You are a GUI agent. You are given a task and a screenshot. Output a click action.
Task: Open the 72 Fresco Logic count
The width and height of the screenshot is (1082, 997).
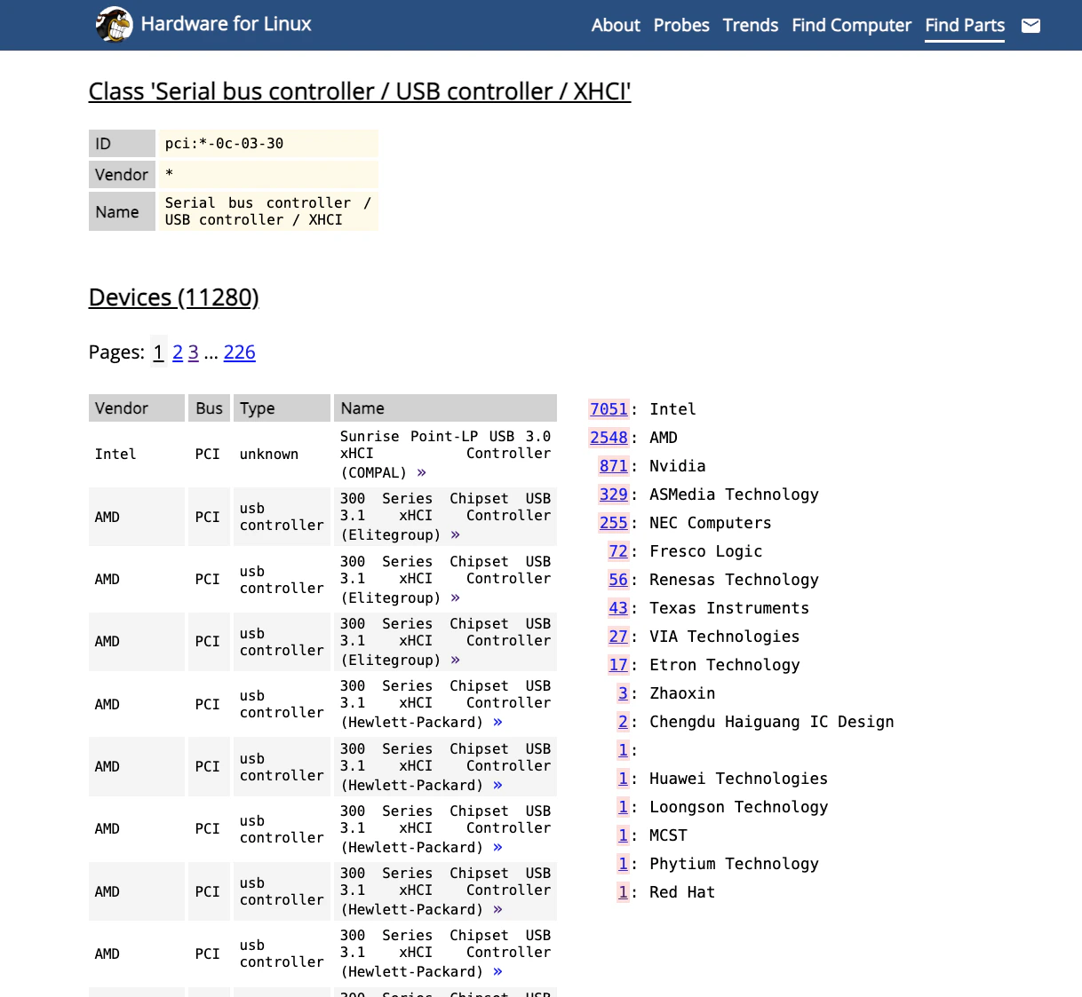618,551
